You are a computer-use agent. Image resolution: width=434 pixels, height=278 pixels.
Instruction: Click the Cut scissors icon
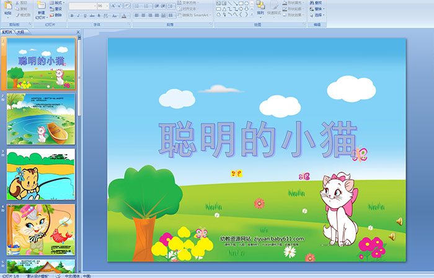pyautogui.click(x=18, y=2)
